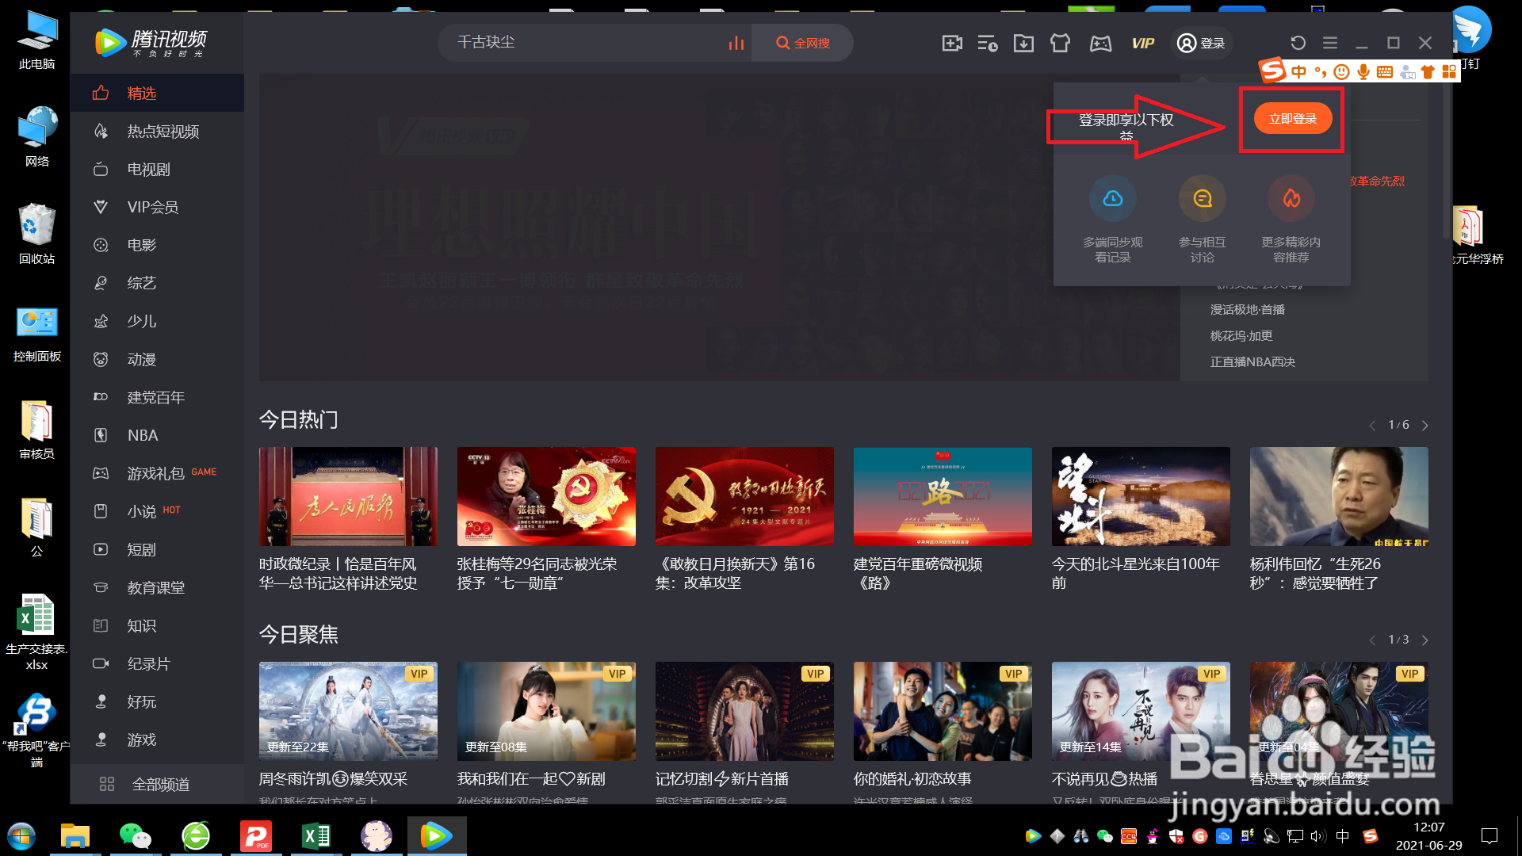Click the gold VIP icon
Viewport: 1522px width, 856px height.
pyautogui.click(x=1142, y=44)
